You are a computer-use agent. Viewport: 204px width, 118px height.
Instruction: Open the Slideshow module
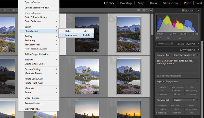[171, 3]
